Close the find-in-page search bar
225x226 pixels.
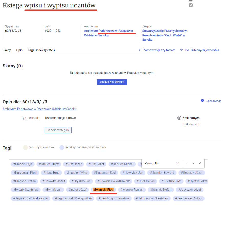(x=200, y=163)
